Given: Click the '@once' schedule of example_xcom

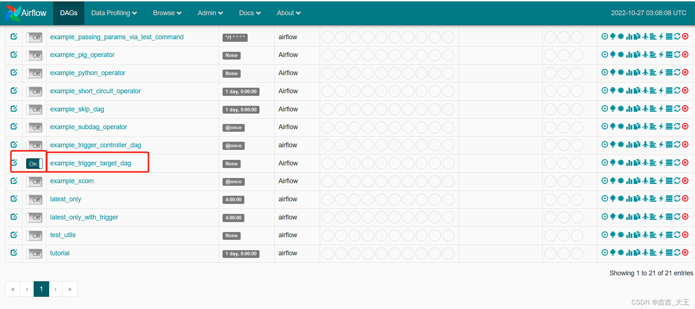Looking at the screenshot, I should click(234, 182).
